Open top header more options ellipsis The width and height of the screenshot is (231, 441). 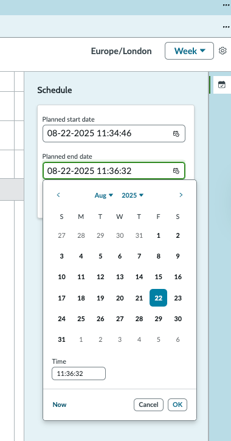[226, 5]
